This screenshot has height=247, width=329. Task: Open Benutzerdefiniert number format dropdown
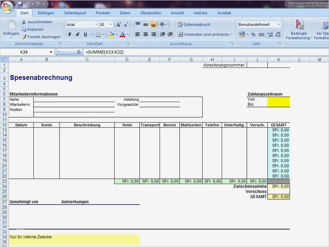tap(279, 25)
